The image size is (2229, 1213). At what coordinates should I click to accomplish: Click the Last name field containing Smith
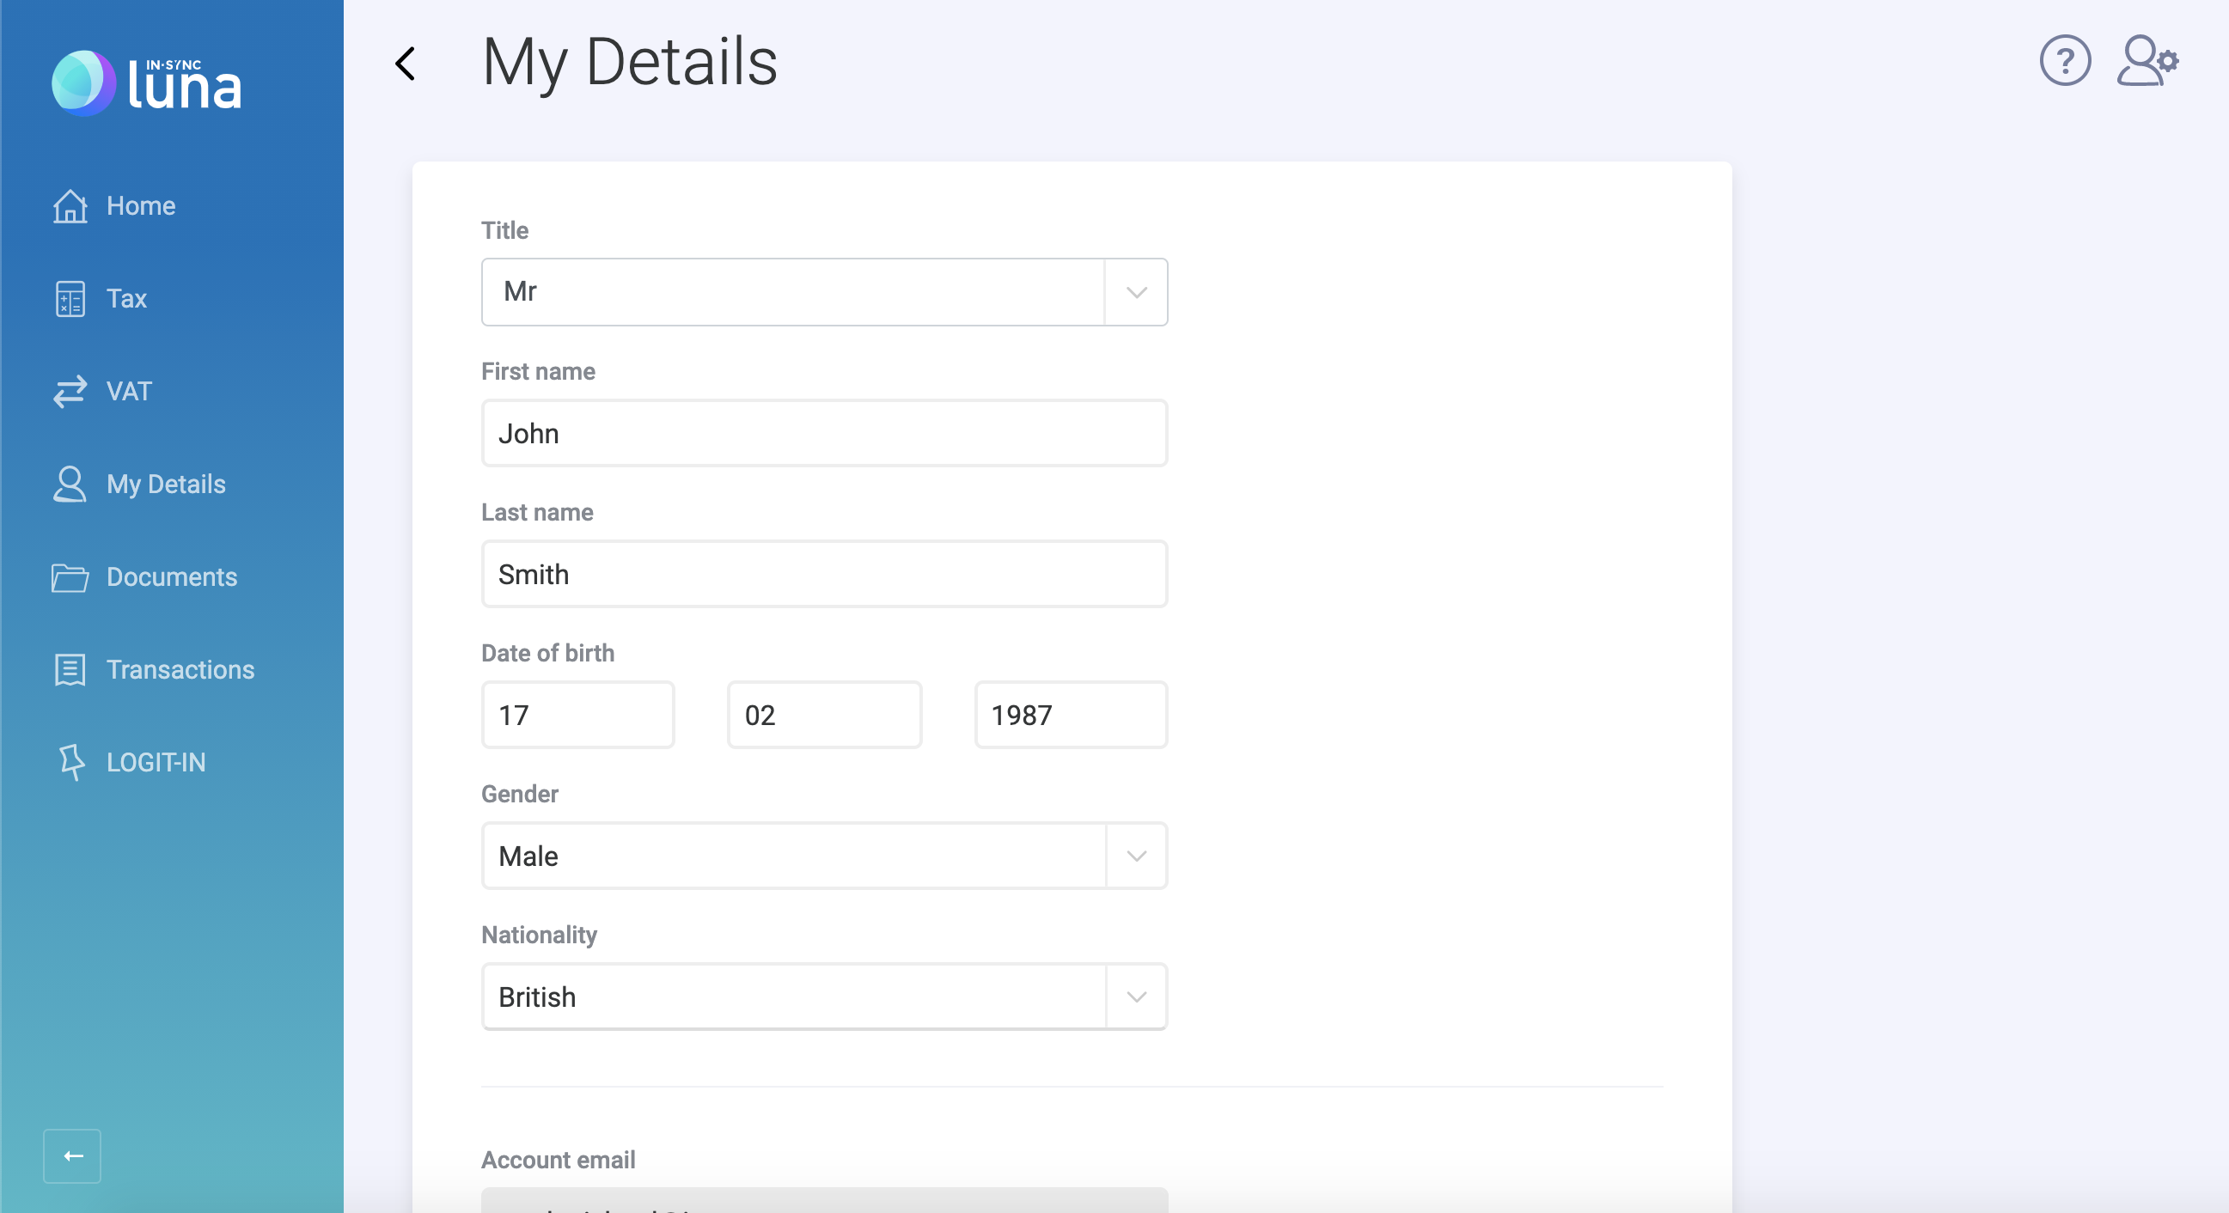[824, 575]
